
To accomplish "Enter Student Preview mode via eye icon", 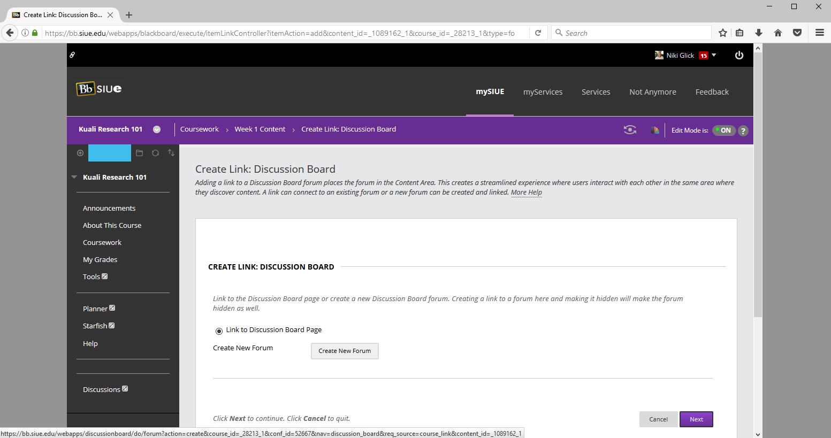I will pyautogui.click(x=630, y=130).
